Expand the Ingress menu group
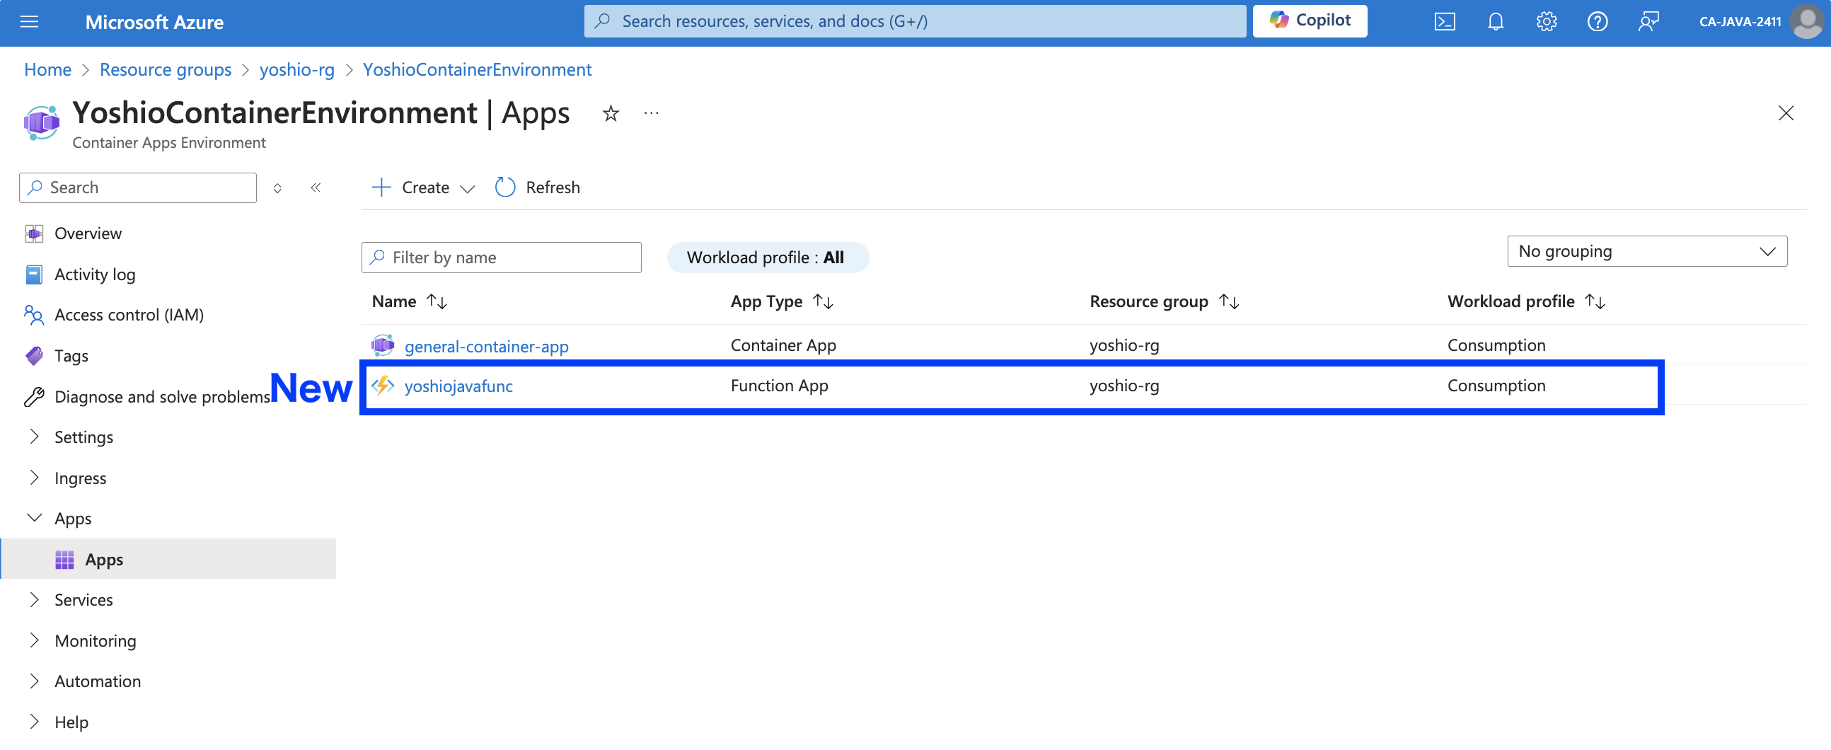The width and height of the screenshot is (1831, 750). pyautogui.click(x=34, y=478)
